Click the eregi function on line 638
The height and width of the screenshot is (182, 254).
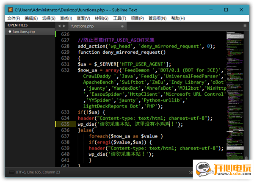pos(104,142)
